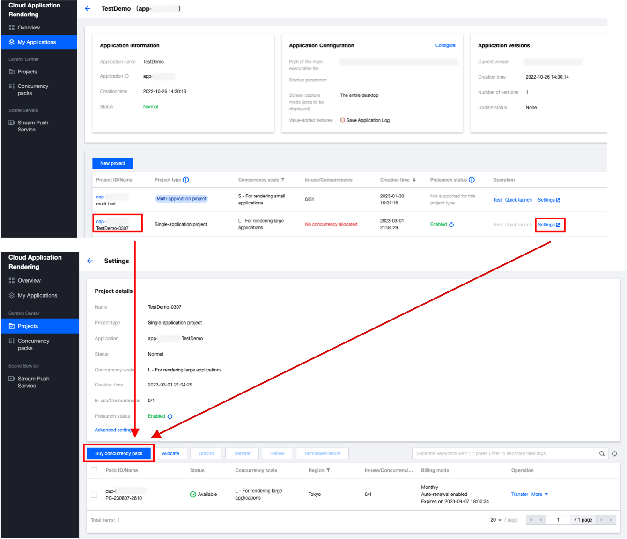The width and height of the screenshot is (627, 539).
Task: Click refresh icon beside Enabled in Project details
Action: [x=170, y=416]
